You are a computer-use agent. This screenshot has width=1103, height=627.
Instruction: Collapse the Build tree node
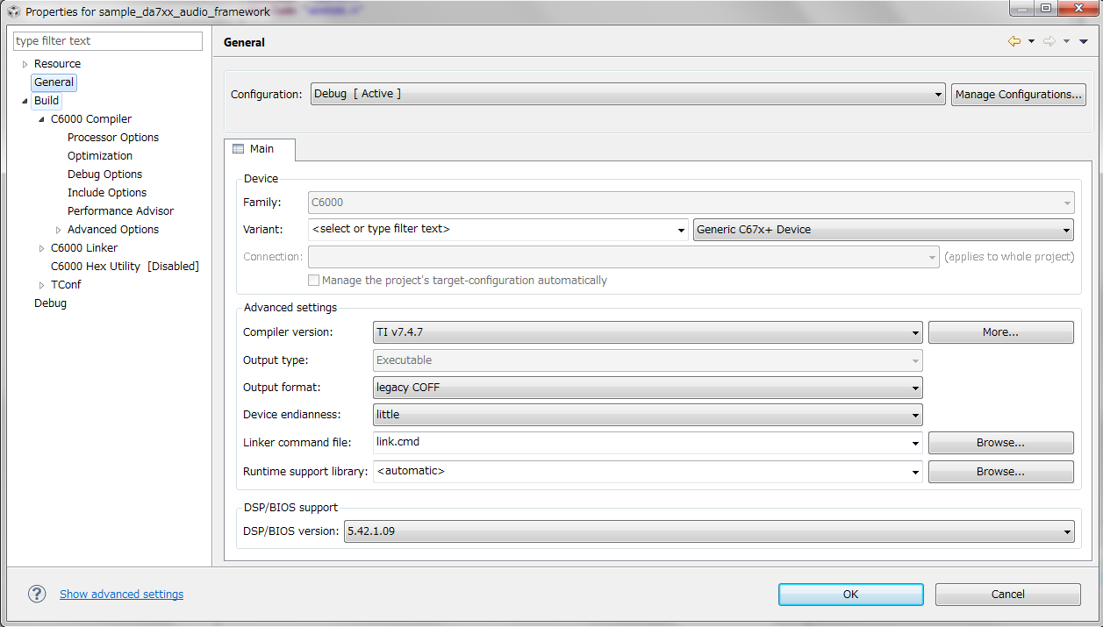pos(25,101)
